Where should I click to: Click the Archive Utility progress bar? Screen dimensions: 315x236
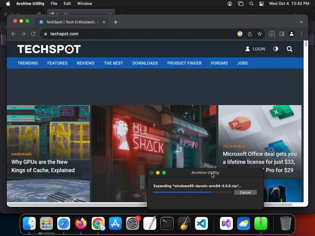tap(192, 192)
